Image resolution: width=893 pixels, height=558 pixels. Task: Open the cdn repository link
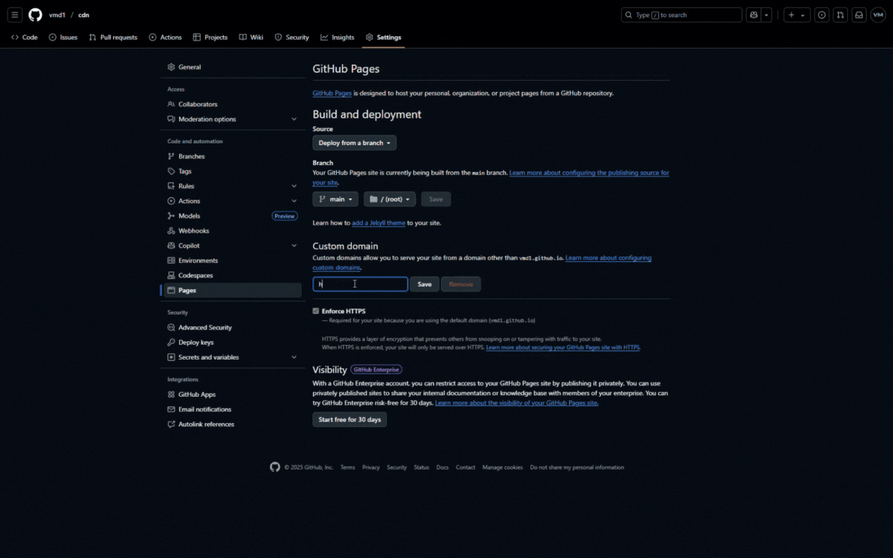84,15
